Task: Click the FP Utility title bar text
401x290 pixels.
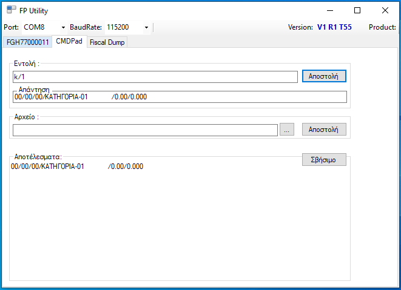Action: pos(34,10)
